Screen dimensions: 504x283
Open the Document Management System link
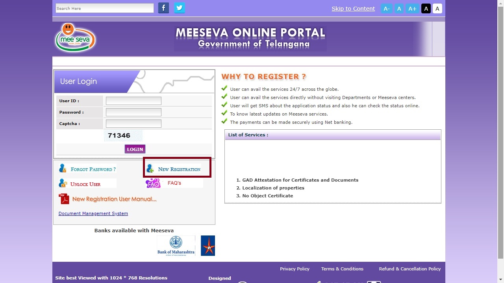click(x=93, y=213)
